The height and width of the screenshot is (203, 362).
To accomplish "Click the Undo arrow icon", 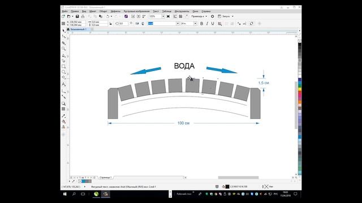I will [107, 16].
